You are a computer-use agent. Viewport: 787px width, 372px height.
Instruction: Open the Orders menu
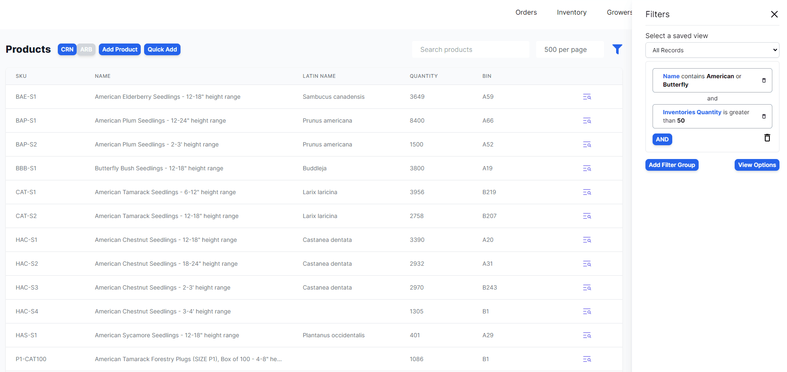[x=526, y=13]
